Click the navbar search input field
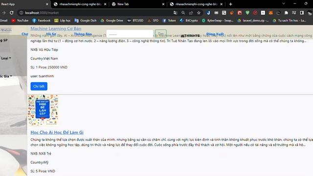 (130, 34)
